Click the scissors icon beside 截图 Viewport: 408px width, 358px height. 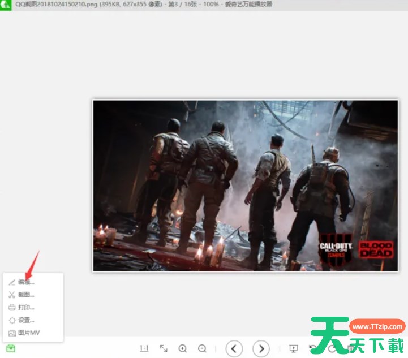coord(12,295)
